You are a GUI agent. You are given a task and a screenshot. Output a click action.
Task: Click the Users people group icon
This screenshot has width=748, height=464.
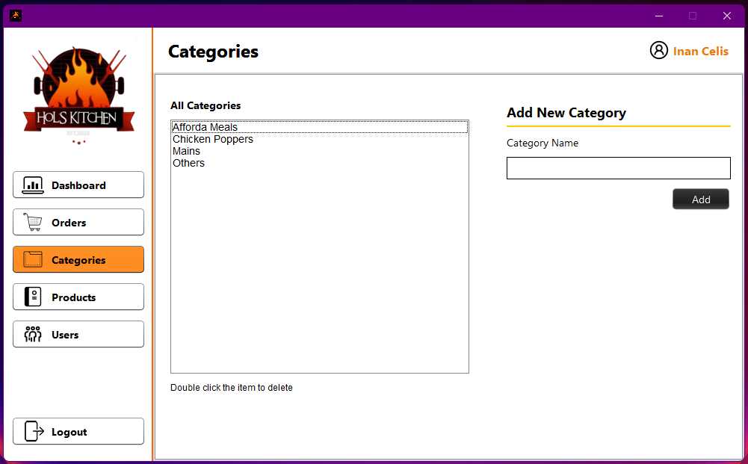pos(33,334)
